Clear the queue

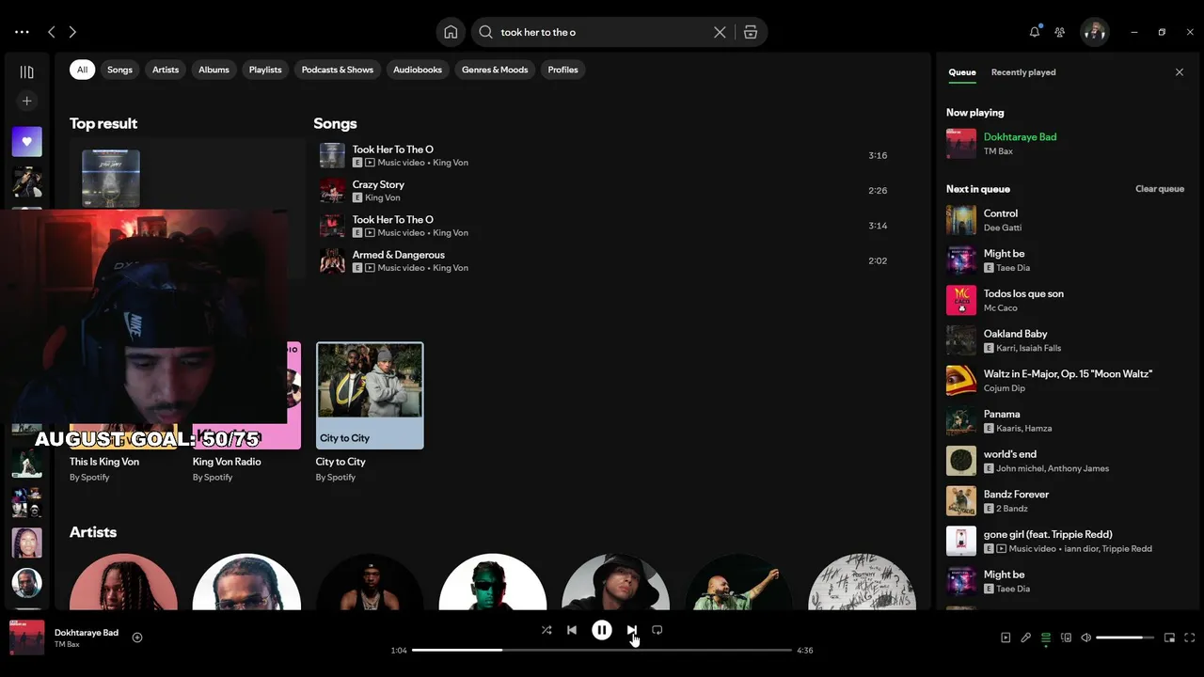click(1160, 189)
